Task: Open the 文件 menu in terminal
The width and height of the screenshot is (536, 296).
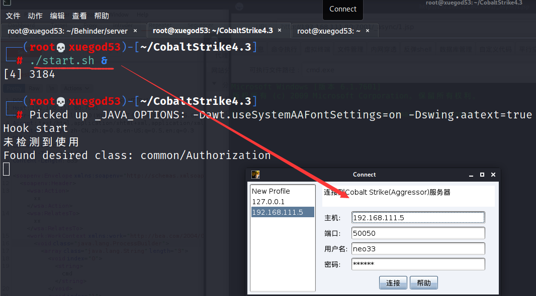Action: 13,16
